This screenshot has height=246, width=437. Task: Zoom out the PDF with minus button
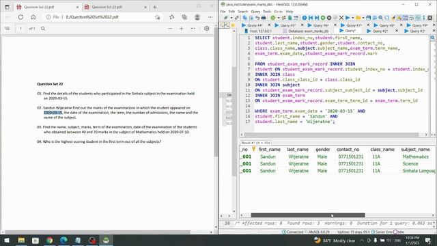point(170,29)
